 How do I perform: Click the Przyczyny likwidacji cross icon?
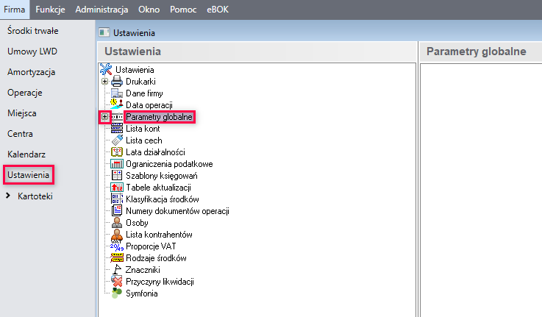[117, 282]
